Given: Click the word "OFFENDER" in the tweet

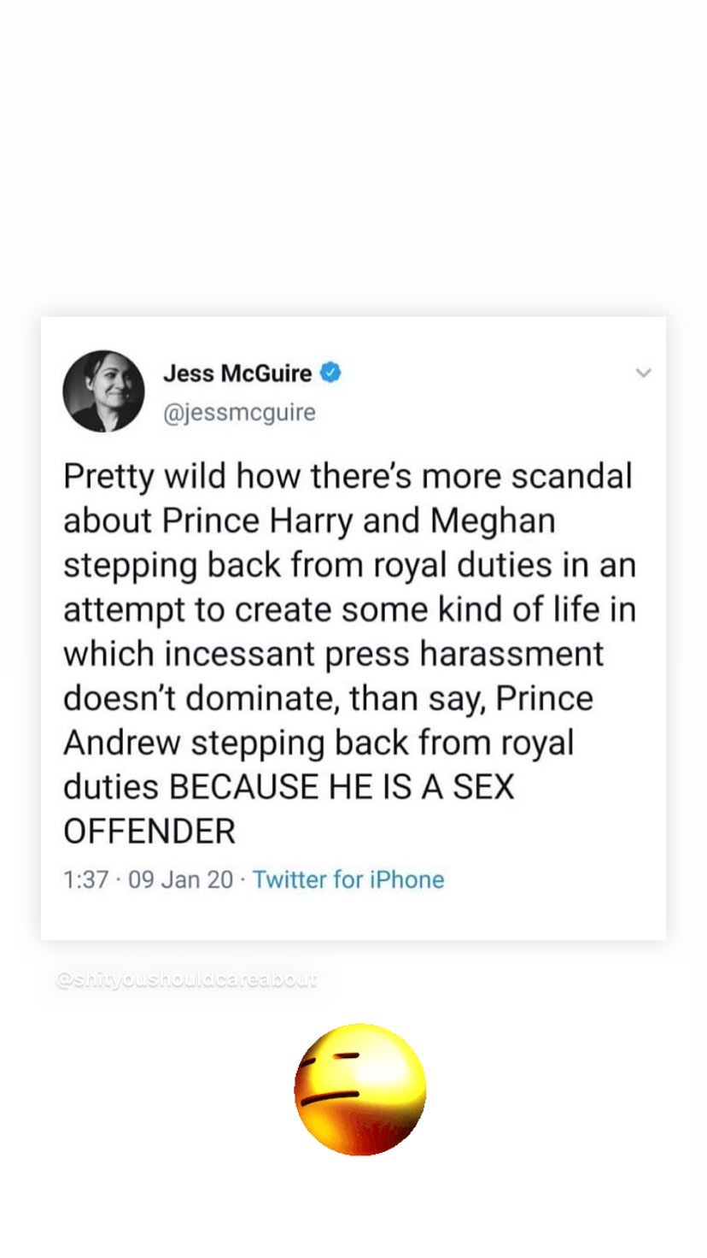Looking at the screenshot, I should click(149, 832).
